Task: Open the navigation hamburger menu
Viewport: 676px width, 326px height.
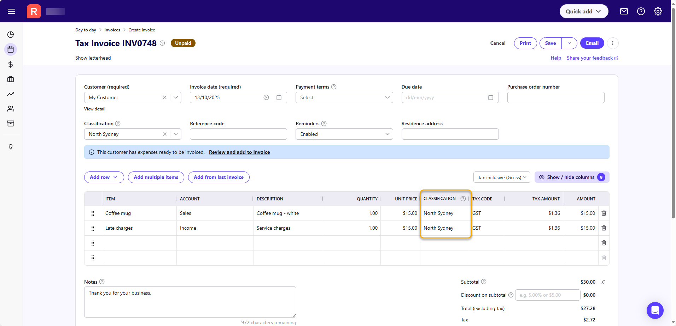Action: coord(11,11)
